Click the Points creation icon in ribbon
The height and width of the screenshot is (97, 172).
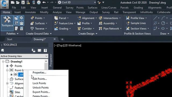(32, 18)
